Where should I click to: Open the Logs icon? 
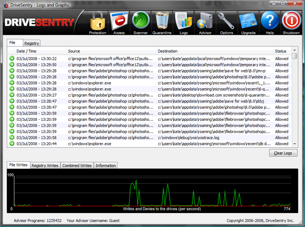(x=183, y=23)
